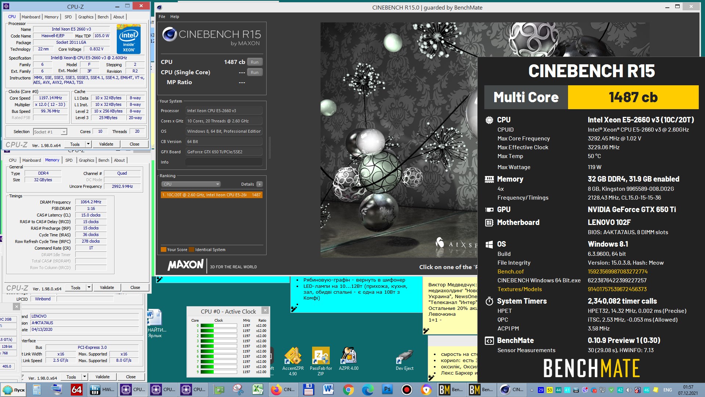The image size is (705, 397).
Task: Click the red record circle taskbar icon
Action: pyautogui.click(x=407, y=390)
